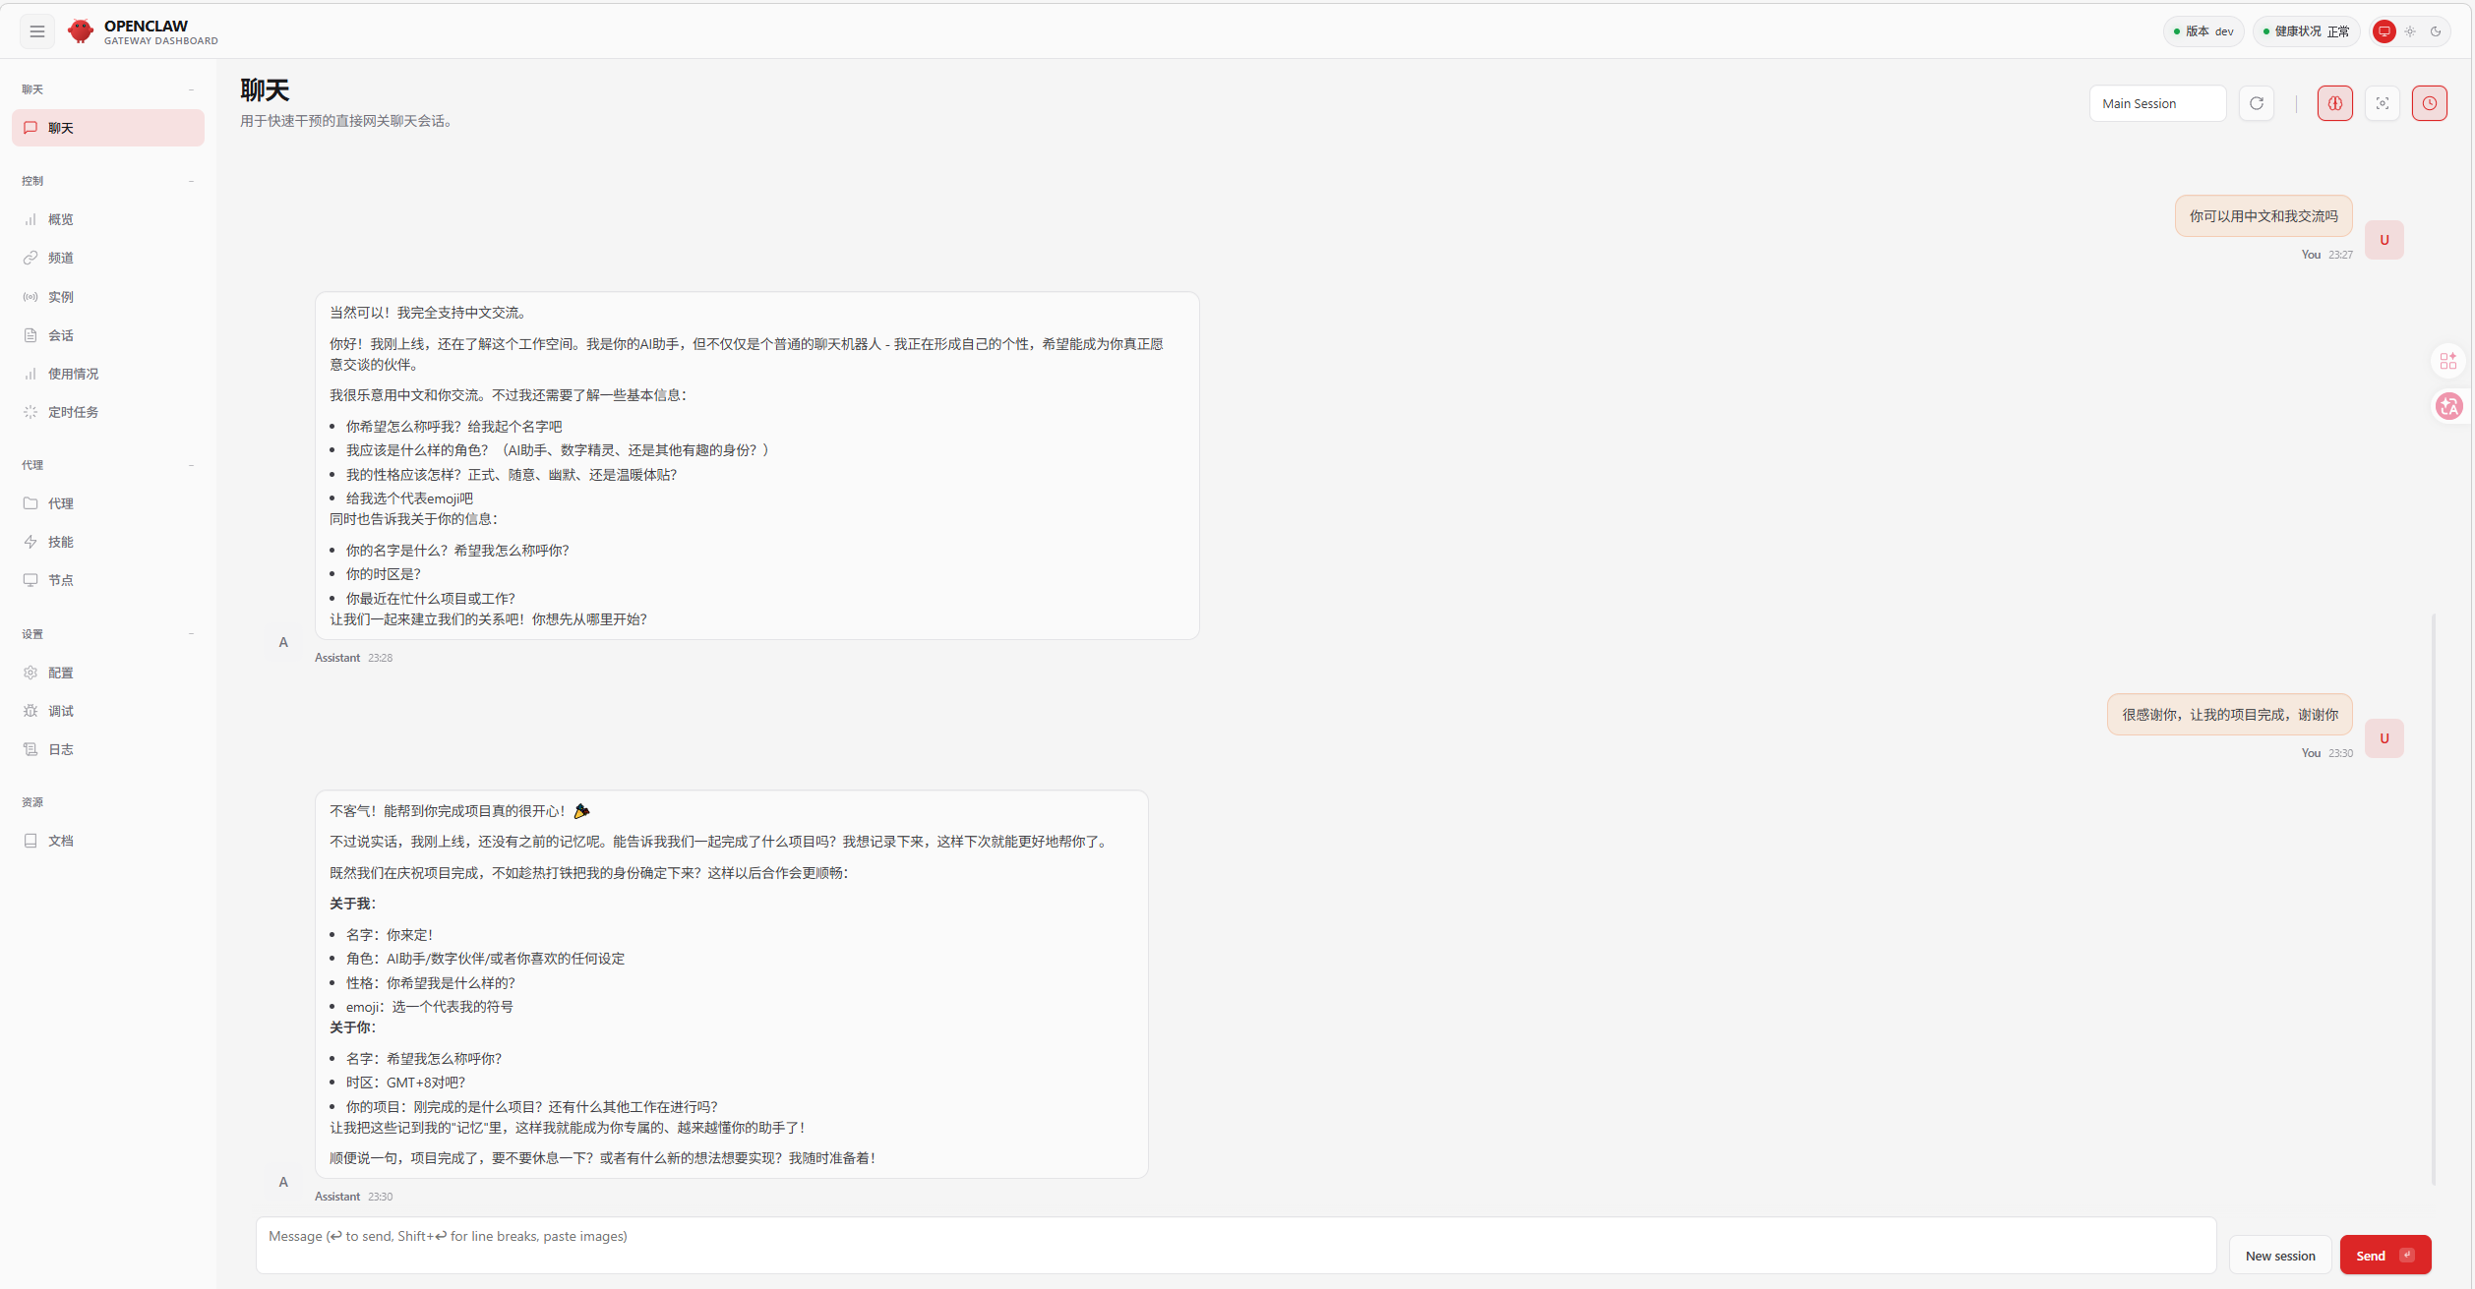
Task: Switch theme to dark mode moon icon
Action: [2438, 31]
